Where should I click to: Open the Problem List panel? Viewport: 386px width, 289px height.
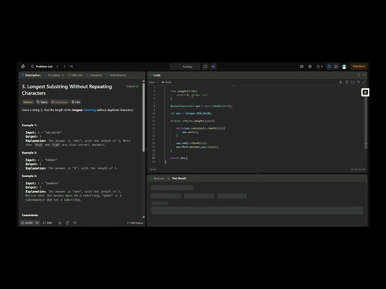click(42, 66)
